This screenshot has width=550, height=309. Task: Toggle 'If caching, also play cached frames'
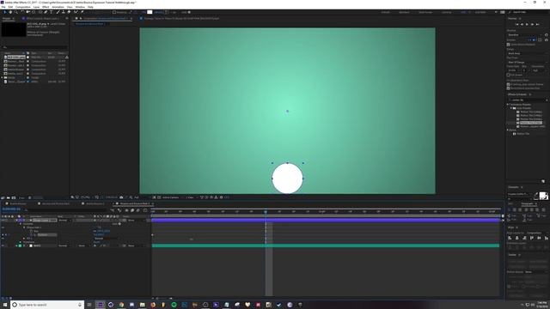[x=508, y=84]
